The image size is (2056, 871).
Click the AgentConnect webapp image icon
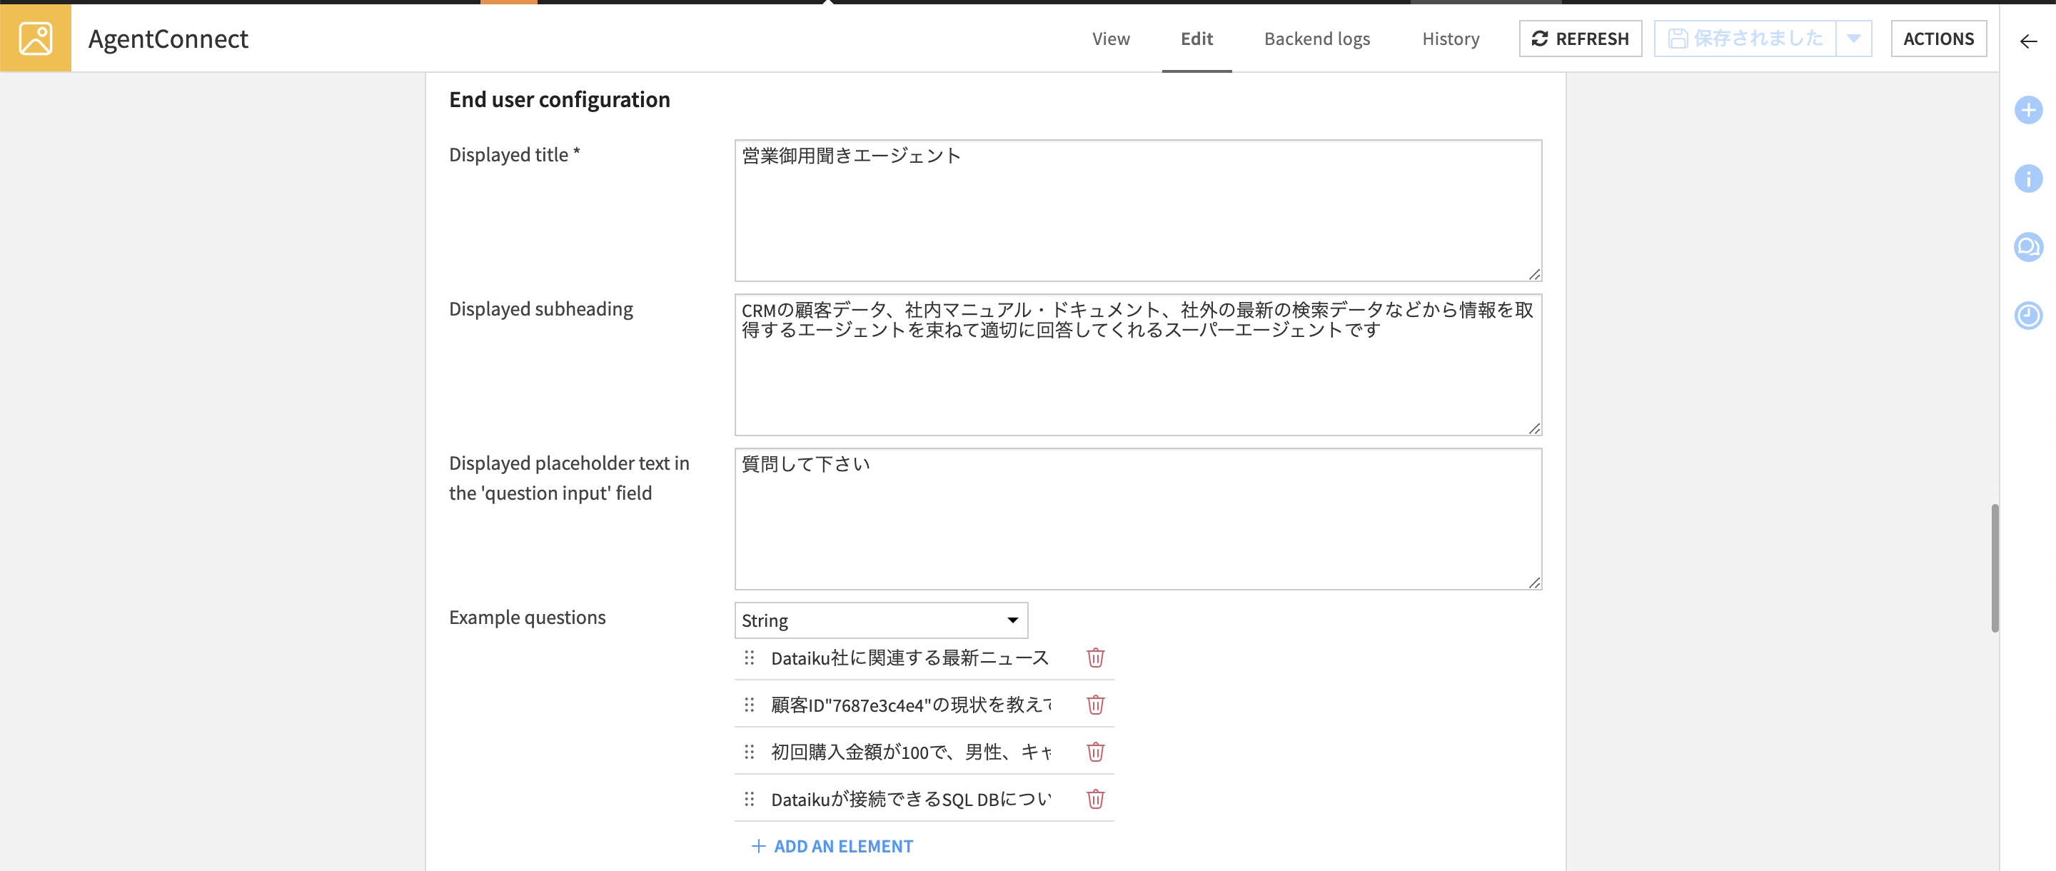tap(35, 38)
